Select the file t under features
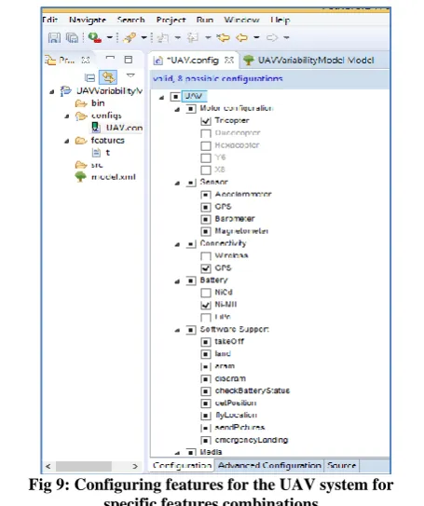This screenshot has height=506, width=424. [x=101, y=153]
